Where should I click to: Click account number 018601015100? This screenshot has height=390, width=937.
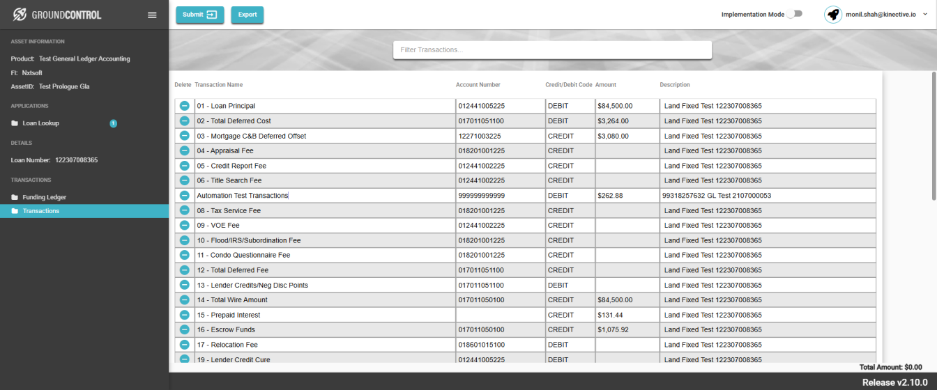click(x=500, y=345)
